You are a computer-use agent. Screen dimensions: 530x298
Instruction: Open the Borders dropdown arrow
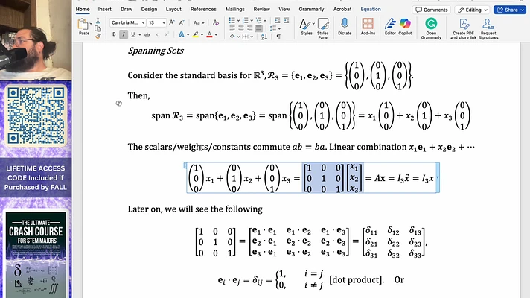(x=252, y=37)
